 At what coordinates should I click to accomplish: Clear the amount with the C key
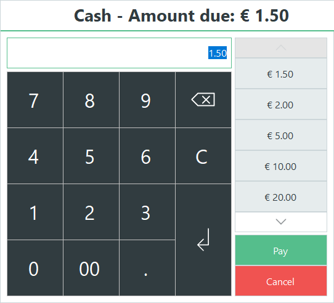tap(203, 156)
